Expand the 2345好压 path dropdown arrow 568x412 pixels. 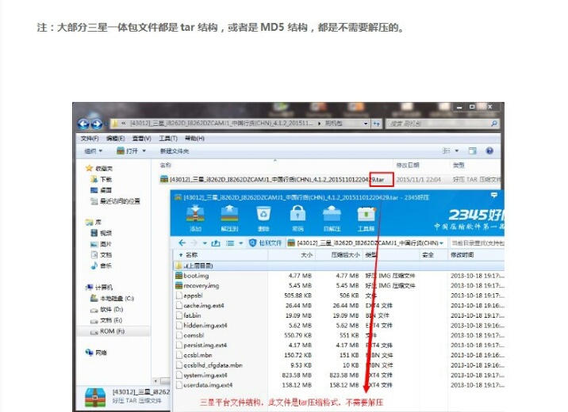point(441,243)
